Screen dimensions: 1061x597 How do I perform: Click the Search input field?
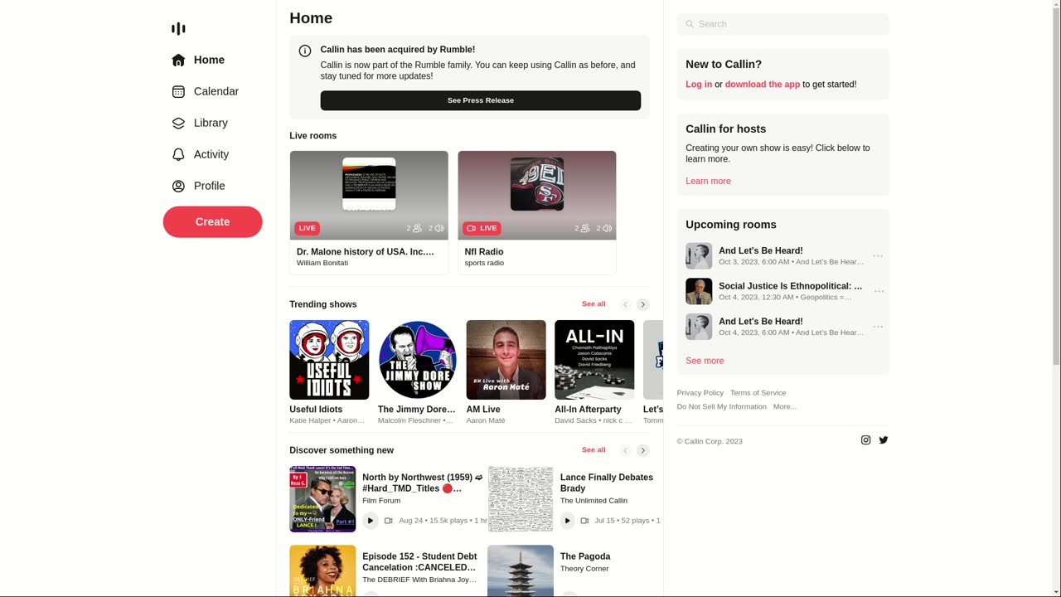point(782,24)
